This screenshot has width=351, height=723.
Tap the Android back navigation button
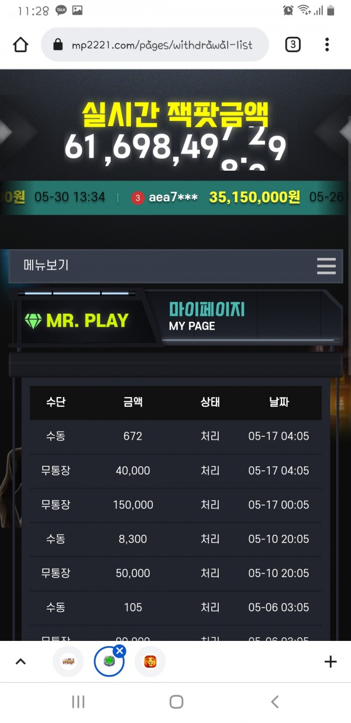click(x=274, y=702)
